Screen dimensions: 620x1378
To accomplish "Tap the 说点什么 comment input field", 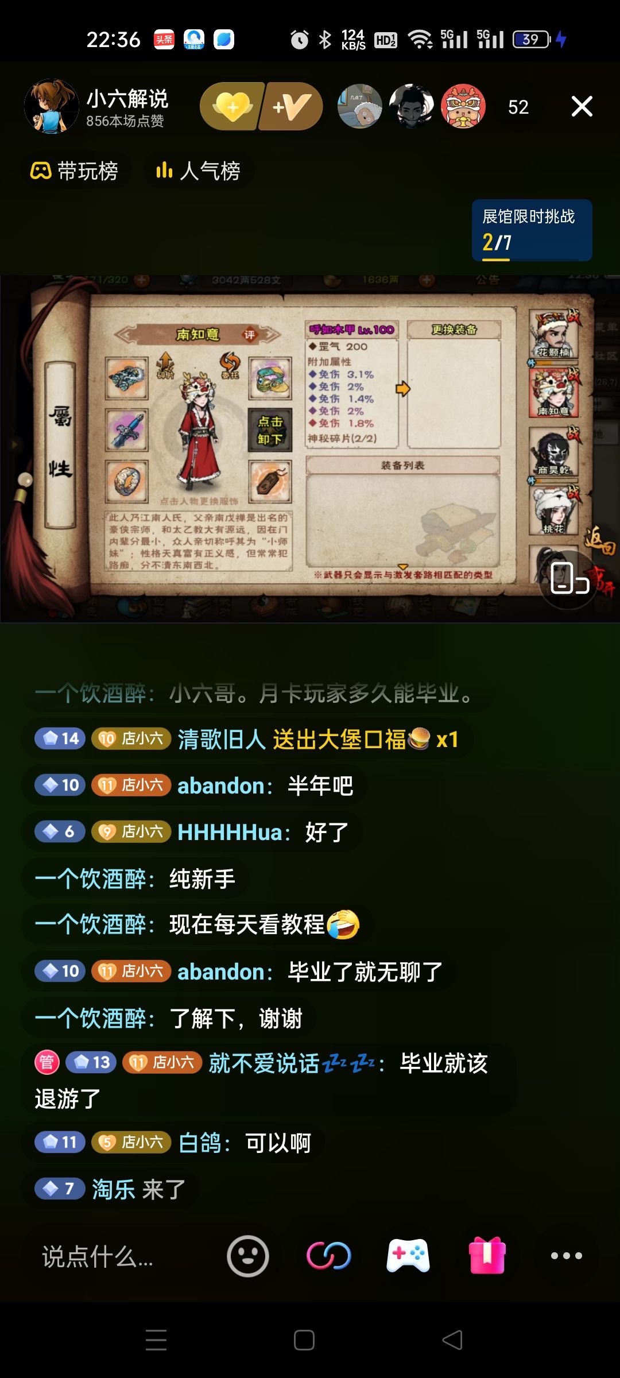I will point(115,1256).
